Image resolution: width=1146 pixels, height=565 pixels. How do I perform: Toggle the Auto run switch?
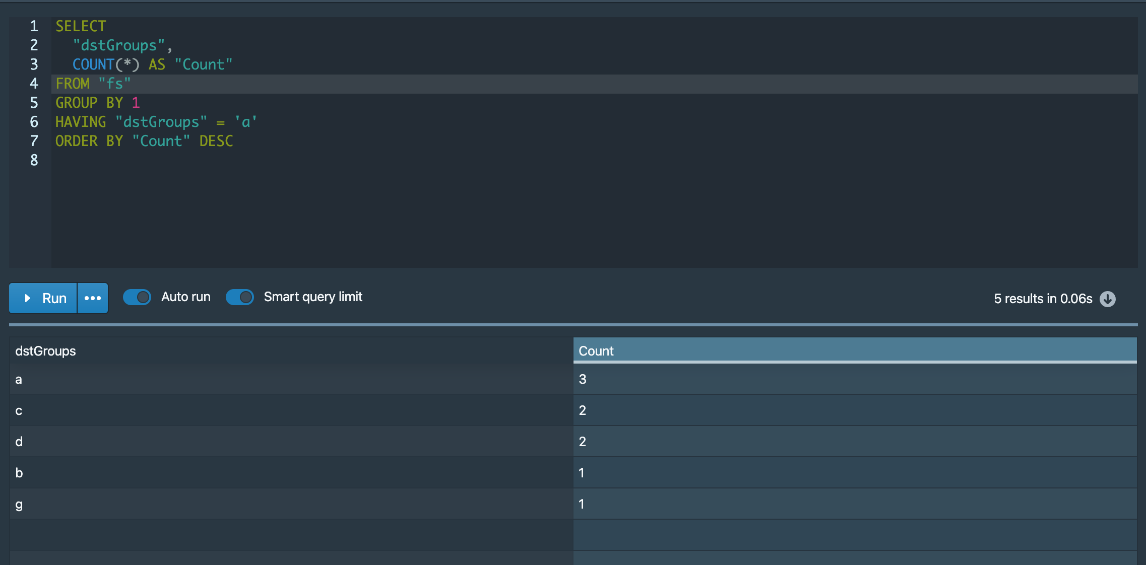(137, 297)
